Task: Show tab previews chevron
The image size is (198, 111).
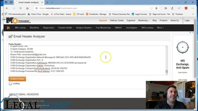Action: click(52, 2)
